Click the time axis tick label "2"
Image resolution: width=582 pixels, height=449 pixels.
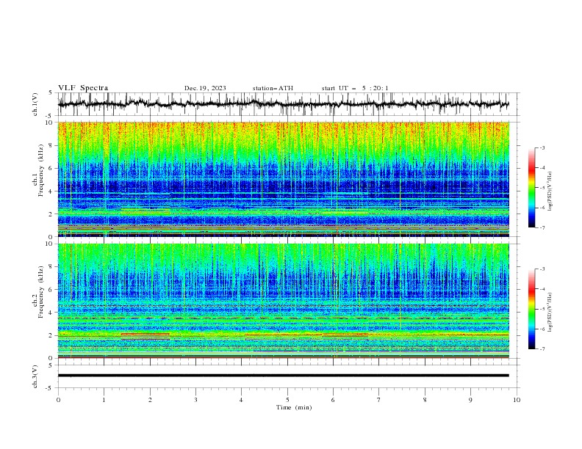coord(150,400)
